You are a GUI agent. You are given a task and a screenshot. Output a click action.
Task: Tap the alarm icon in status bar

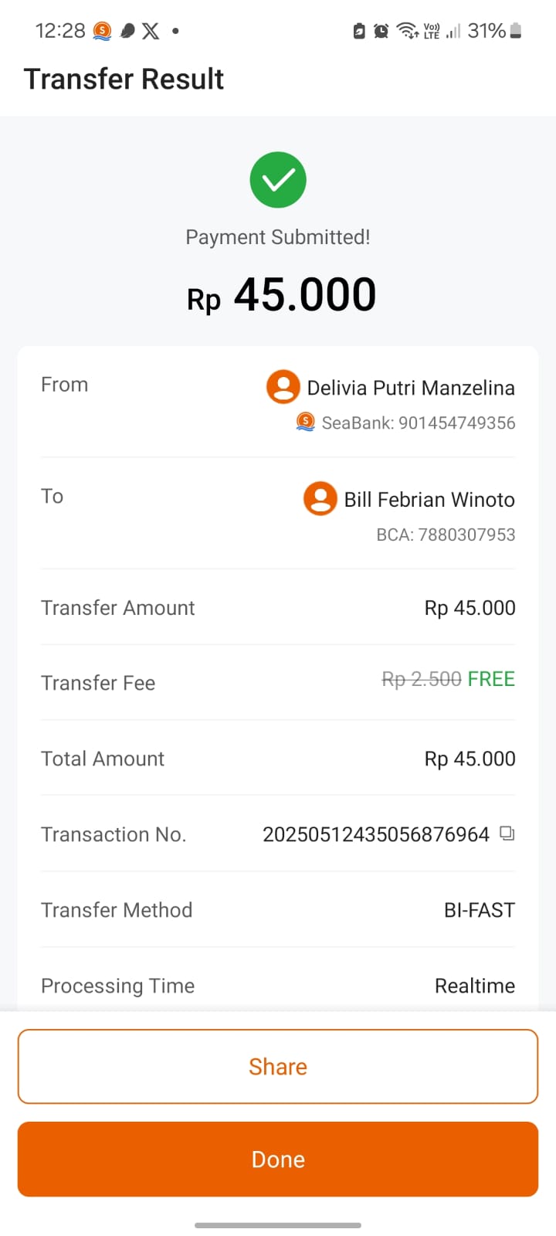(381, 31)
